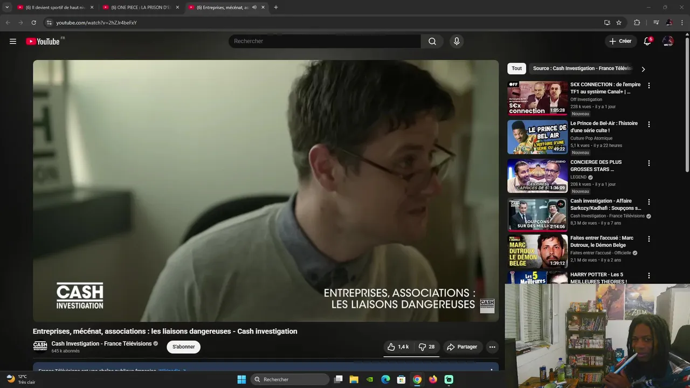
Task: Bookmark this page with the star icon
Action: [619, 23]
